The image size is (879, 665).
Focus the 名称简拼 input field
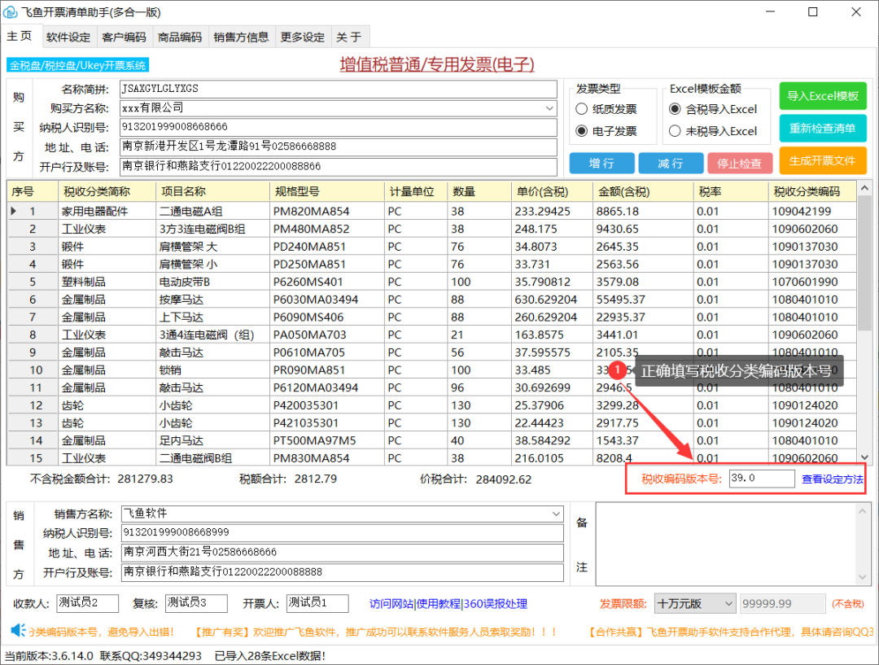point(339,89)
